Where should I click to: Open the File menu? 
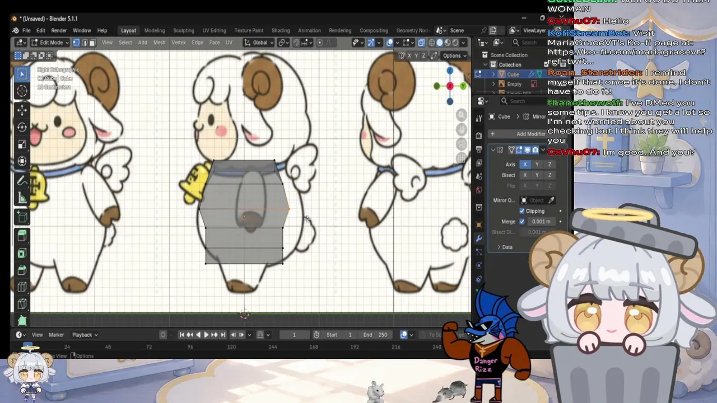(26, 30)
